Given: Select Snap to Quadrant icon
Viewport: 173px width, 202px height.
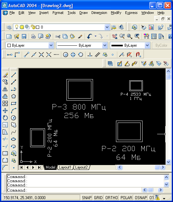Looking at the screenshot, I should tap(73, 54).
